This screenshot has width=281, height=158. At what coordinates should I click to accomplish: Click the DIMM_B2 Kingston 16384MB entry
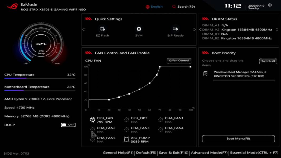pos(237,38)
